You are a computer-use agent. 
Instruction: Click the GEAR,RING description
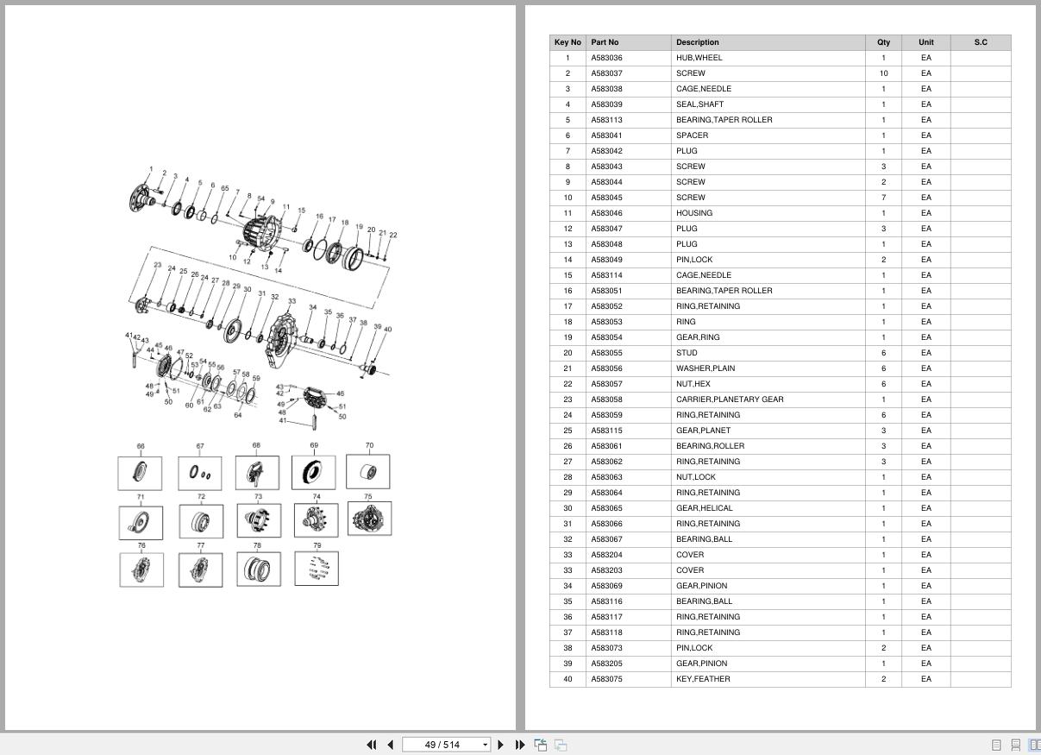pyautogui.click(x=698, y=337)
